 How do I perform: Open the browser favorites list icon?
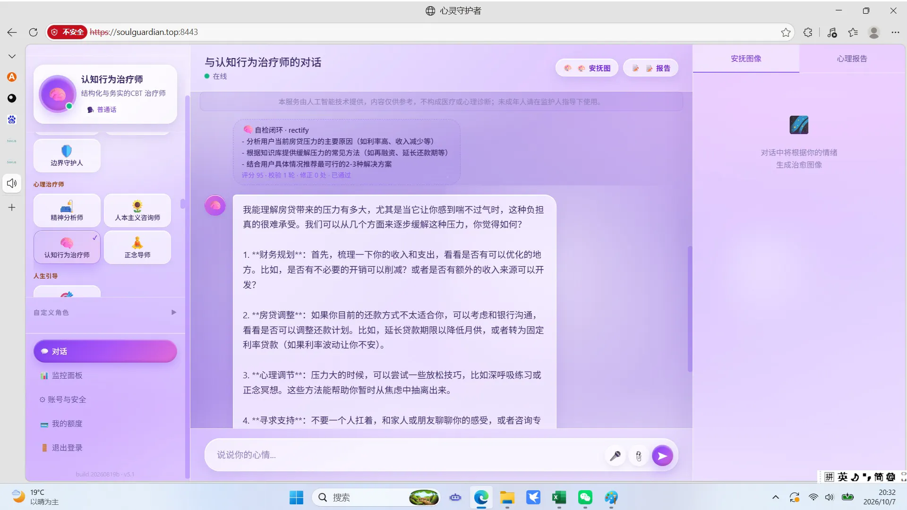tap(853, 32)
